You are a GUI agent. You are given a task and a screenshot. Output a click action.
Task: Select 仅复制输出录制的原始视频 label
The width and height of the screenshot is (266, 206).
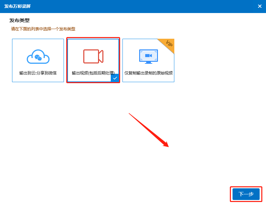(x=149, y=73)
